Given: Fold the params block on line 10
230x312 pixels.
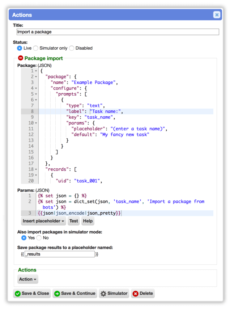Looking at the screenshot, I should pyautogui.click(x=36, y=123).
